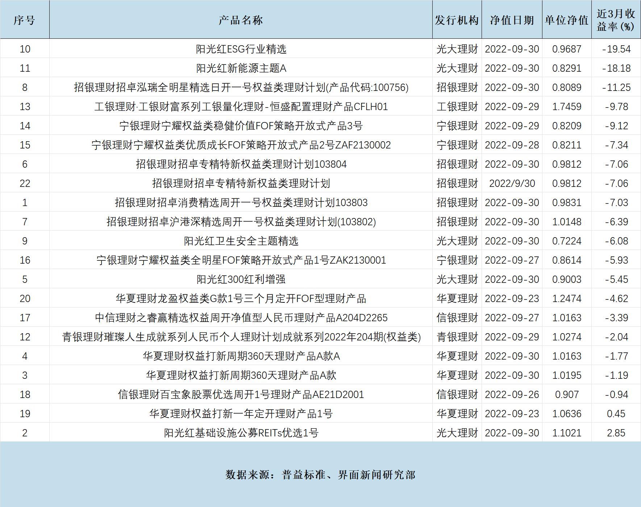
Task: Click return value 0.45
Action: [616, 414]
